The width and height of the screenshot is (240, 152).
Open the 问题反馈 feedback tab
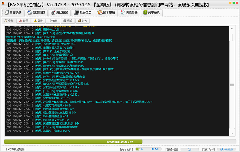tap(129, 13)
